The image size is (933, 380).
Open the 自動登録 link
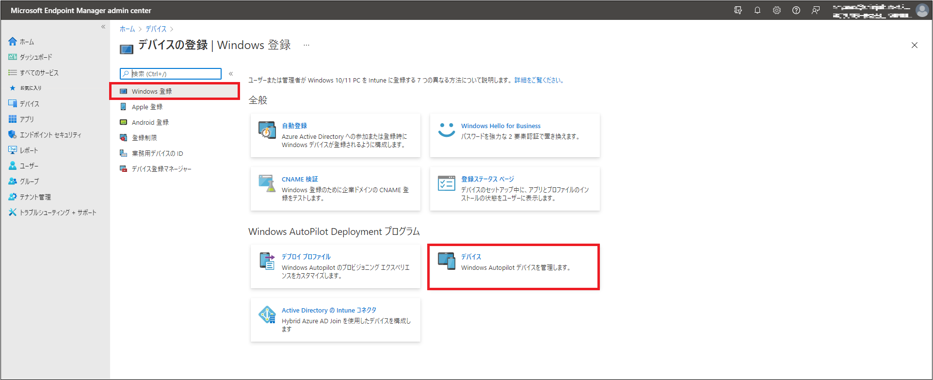pos(294,126)
